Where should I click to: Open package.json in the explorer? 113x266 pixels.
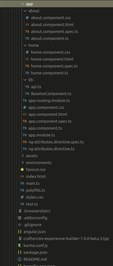pyautogui.click(x=35, y=253)
